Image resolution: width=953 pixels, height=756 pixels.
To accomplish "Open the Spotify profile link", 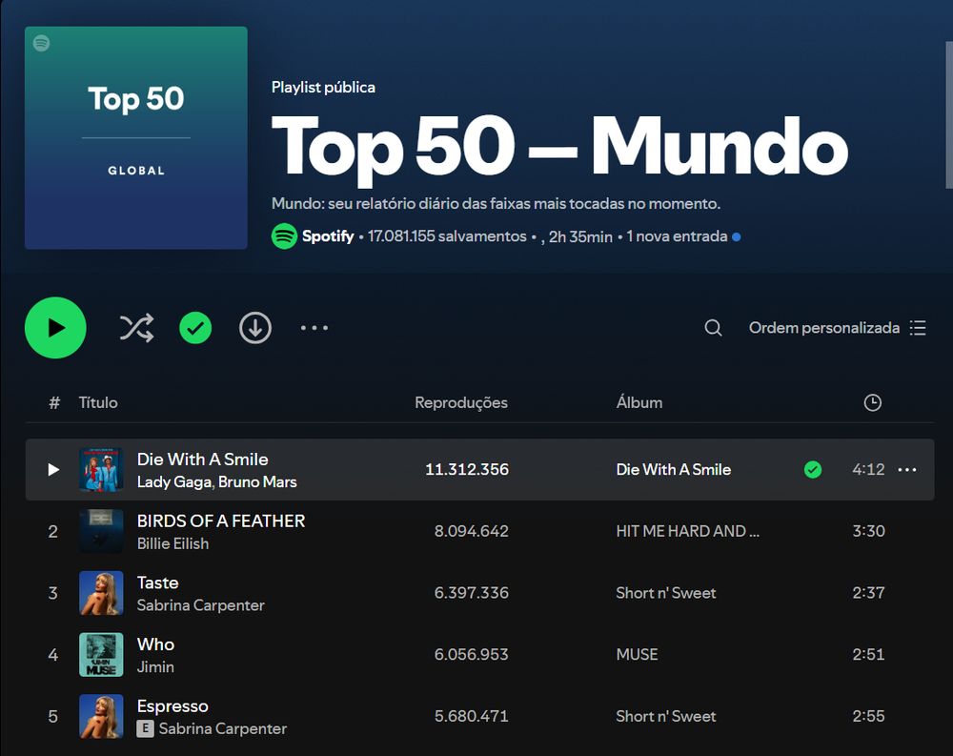I will click(x=328, y=236).
